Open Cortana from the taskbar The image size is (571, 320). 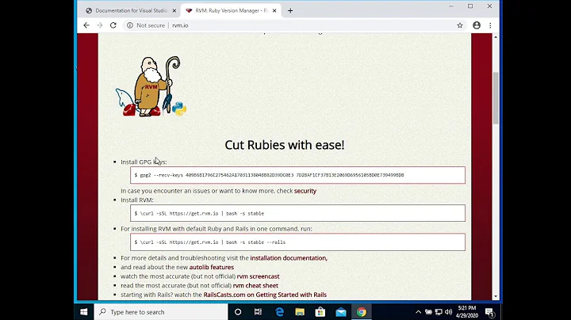pos(238,312)
